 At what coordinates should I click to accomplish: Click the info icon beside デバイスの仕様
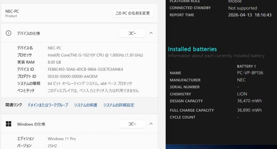(9, 33)
